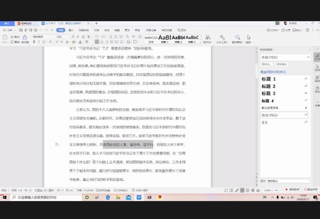Image resolution: width=320 pixels, height=219 pixels.
Task: Toggle bold formatting in the ribbon
Action: [34, 42]
